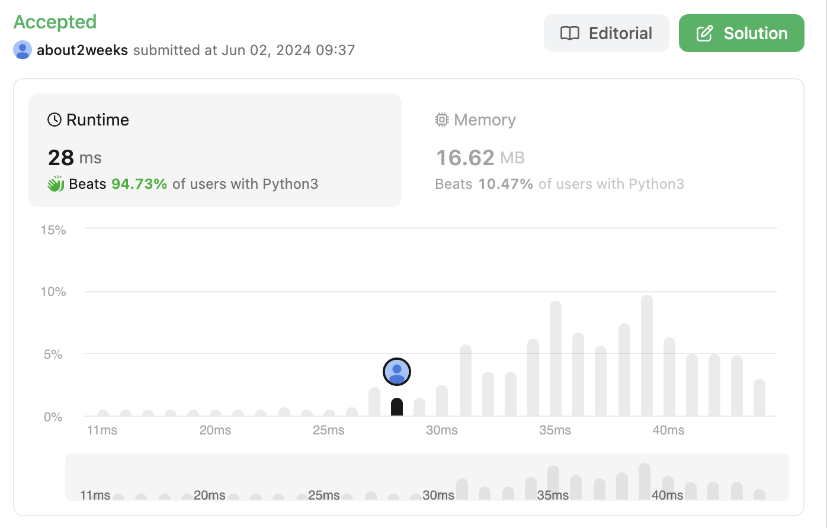Image resolution: width=827 pixels, height=528 pixels.
Task: Select the black highlighted bar at 28ms
Action: pos(397,407)
